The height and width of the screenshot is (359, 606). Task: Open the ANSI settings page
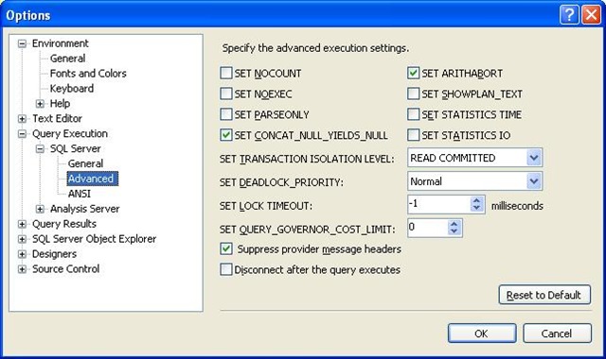point(80,194)
